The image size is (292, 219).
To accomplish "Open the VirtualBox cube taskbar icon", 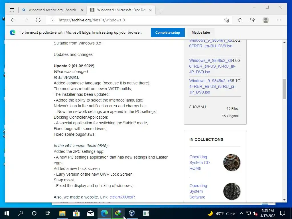I will tap(132, 213).
